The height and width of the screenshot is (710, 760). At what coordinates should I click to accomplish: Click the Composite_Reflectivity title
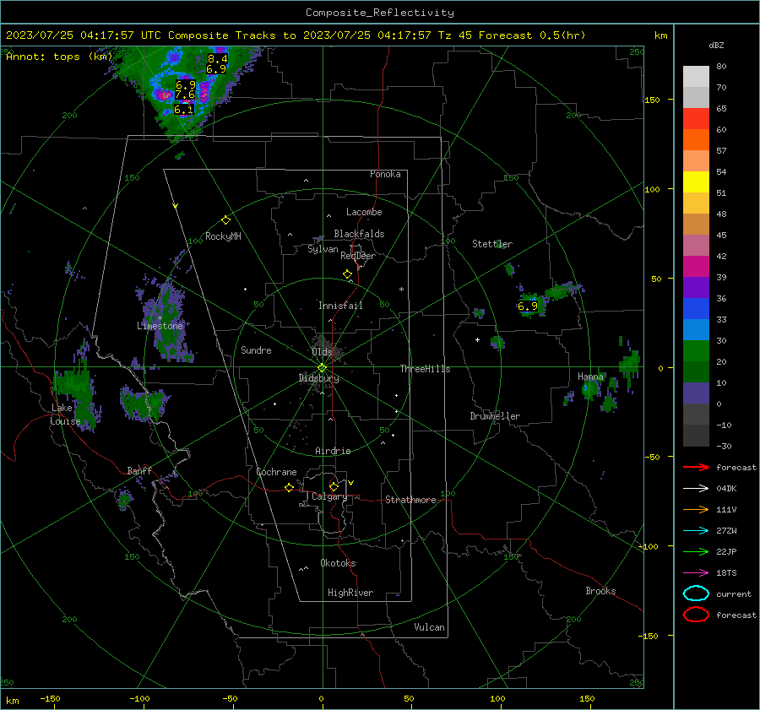[380, 13]
